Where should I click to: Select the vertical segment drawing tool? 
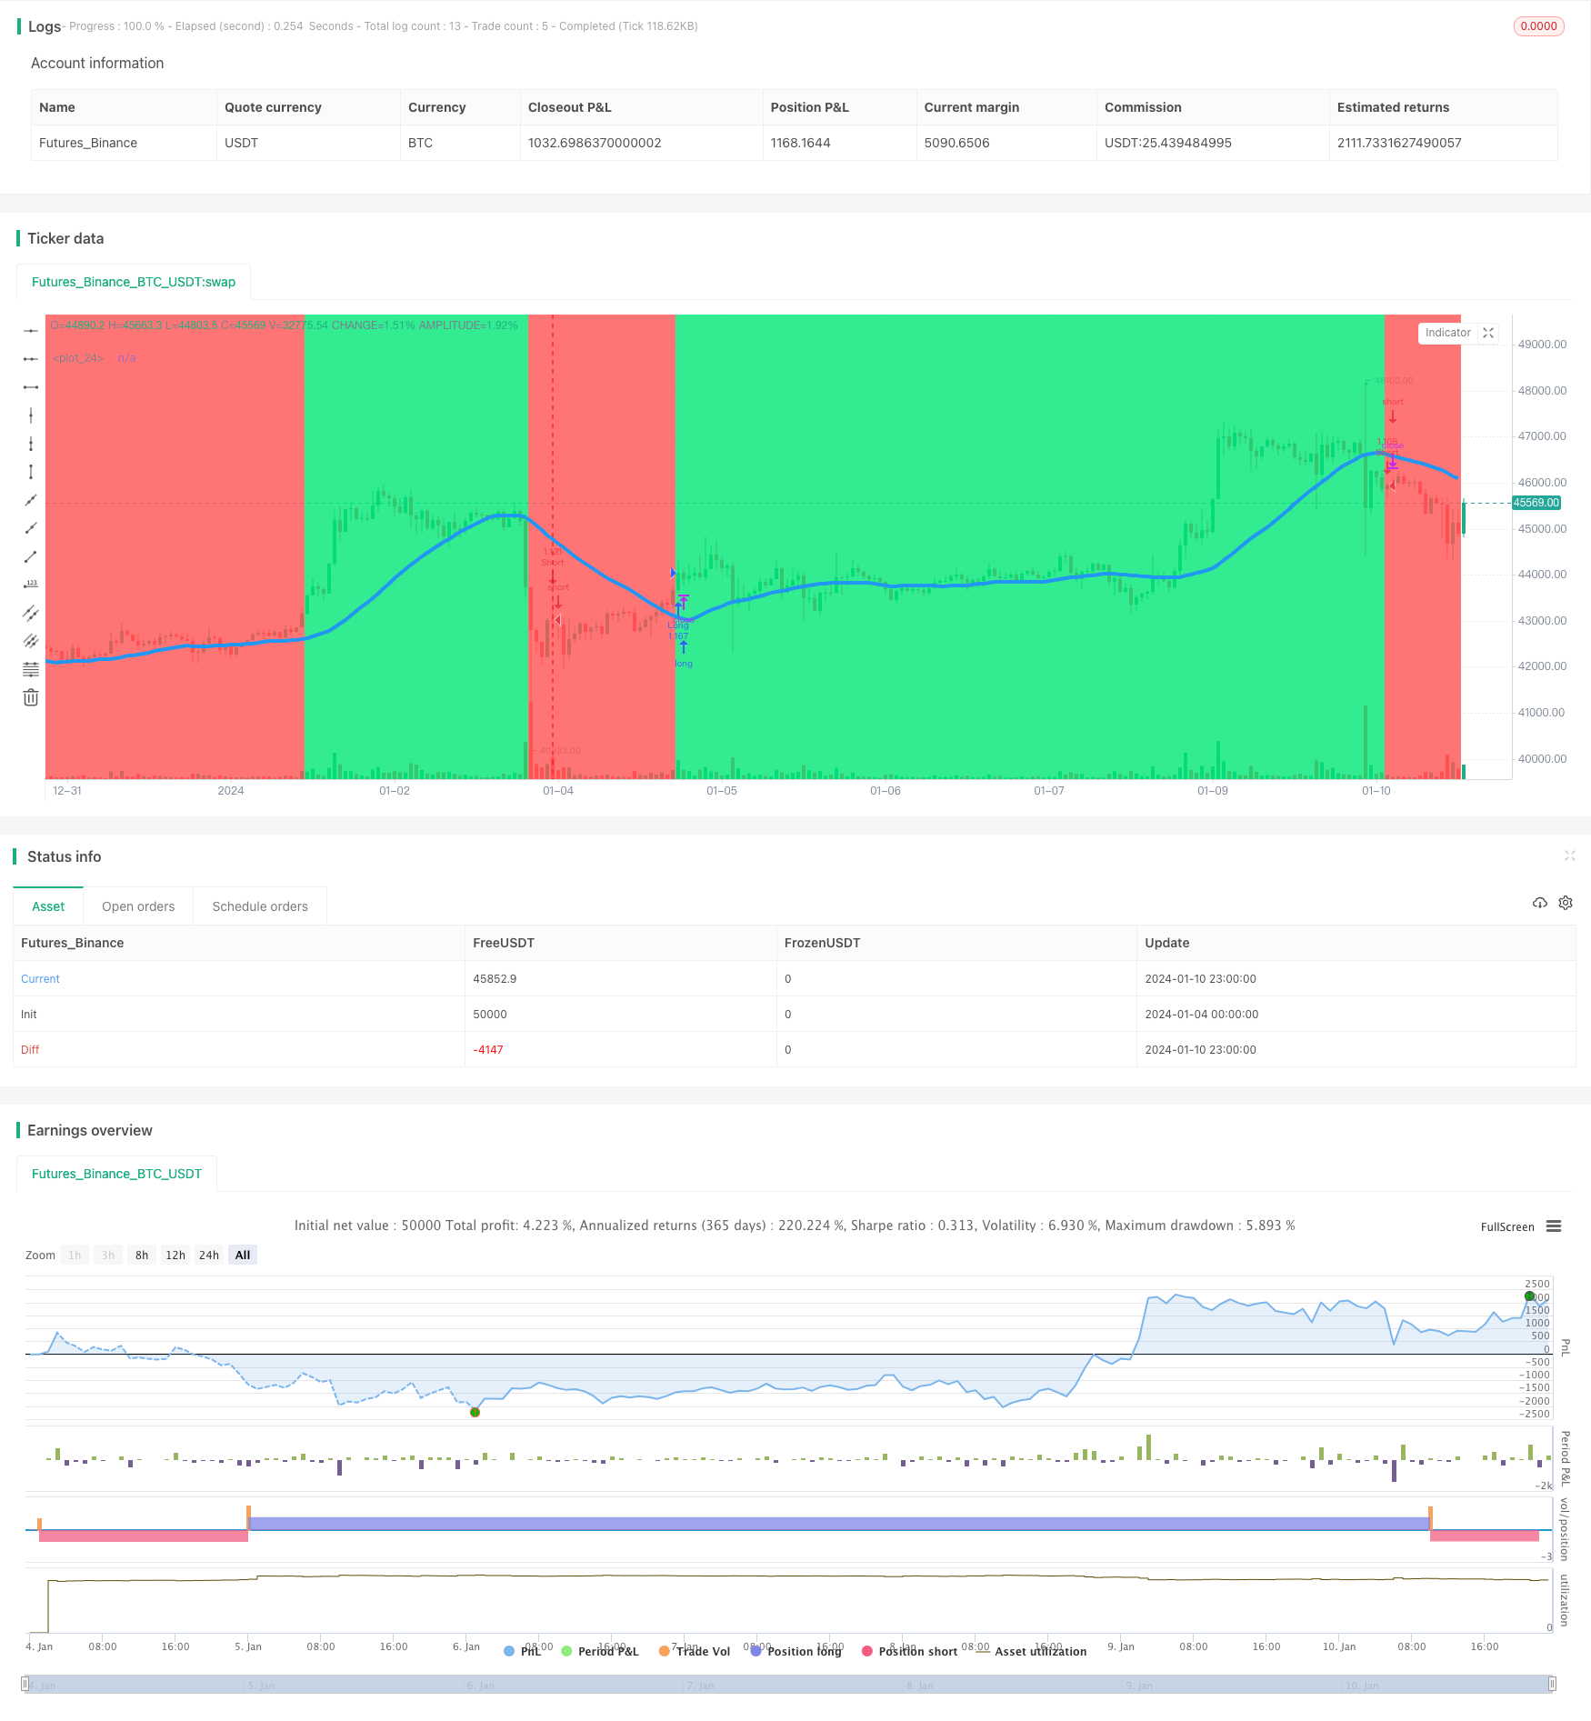pyautogui.click(x=31, y=472)
